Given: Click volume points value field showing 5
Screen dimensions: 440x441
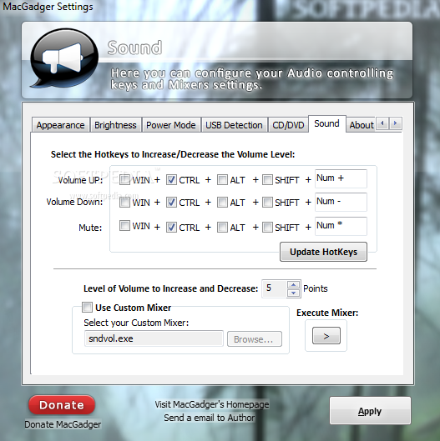Looking at the screenshot, I should 275,288.
